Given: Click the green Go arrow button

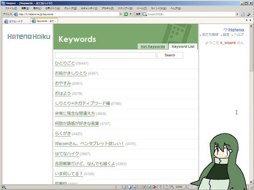Looking at the screenshot, I should pyautogui.click(x=126, y=14).
